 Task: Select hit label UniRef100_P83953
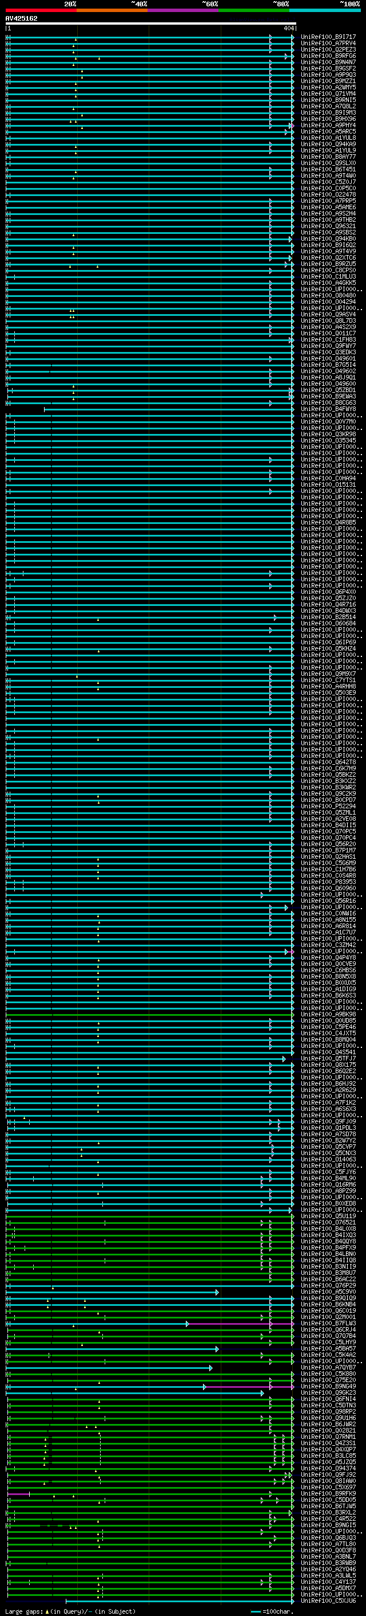tap(328, 882)
